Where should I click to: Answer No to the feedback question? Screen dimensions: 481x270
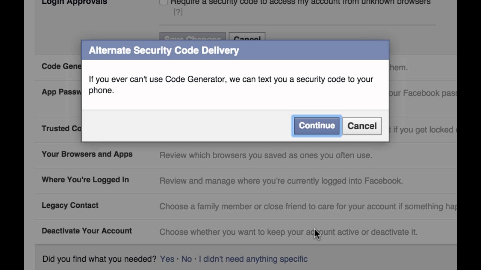pyautogui.click(x=186, y=259)
